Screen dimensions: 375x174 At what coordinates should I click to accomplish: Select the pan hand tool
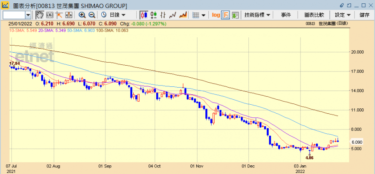click(40, 15)
